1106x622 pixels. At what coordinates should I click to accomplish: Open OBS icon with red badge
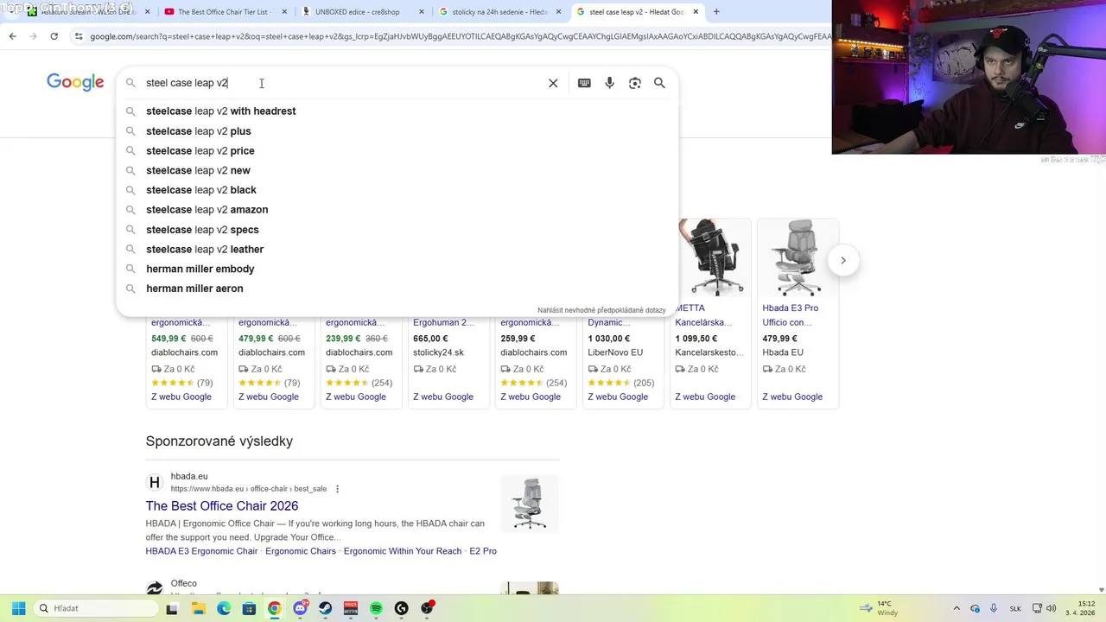(x=427, y=608)
